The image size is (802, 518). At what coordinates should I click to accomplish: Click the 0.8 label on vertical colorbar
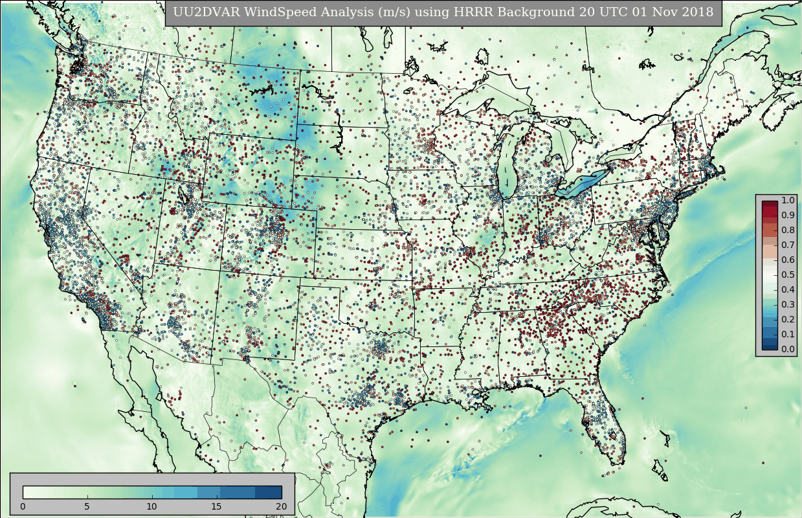(788, 230)
